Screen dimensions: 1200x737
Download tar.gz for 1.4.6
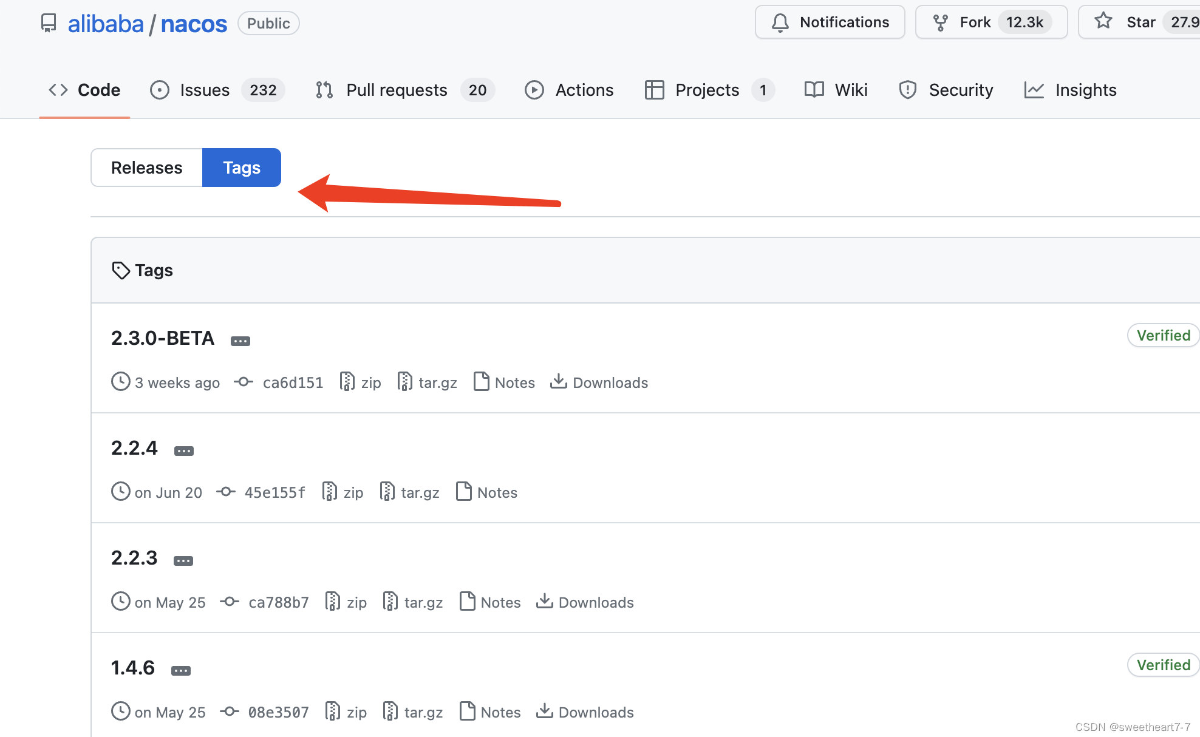tap(414, 712)
